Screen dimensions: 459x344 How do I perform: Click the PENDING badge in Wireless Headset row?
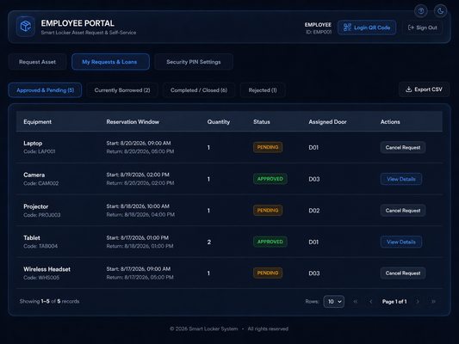coord(268,273)
